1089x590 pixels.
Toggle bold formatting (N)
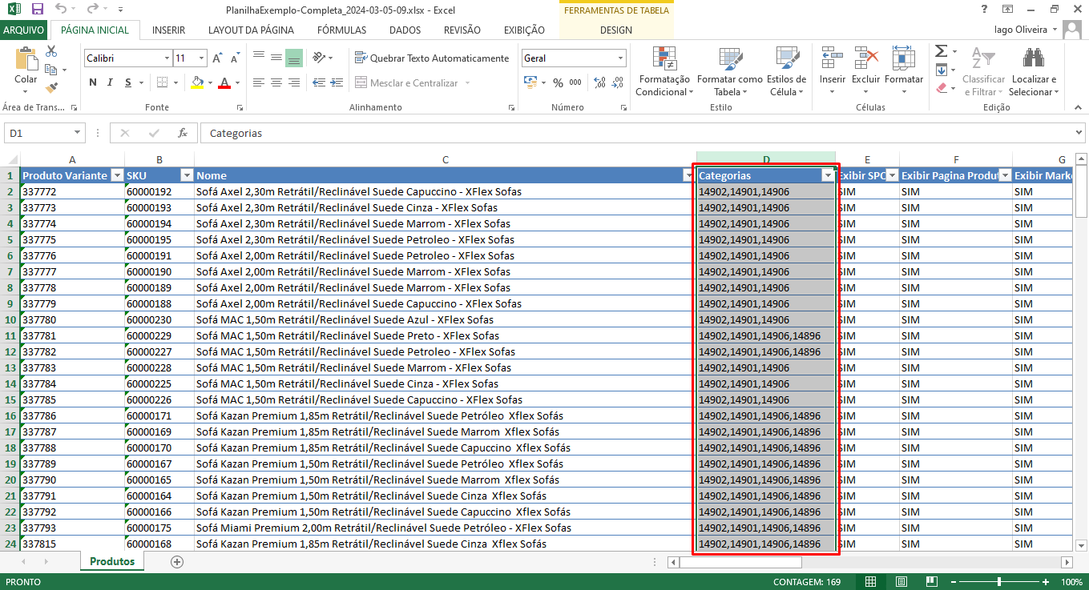click(x=93, y=82)
